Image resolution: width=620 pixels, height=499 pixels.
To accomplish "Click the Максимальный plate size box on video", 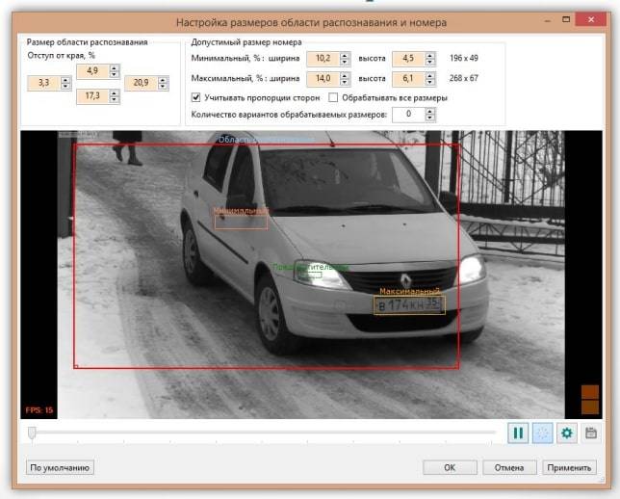I will tap(408, 305).
